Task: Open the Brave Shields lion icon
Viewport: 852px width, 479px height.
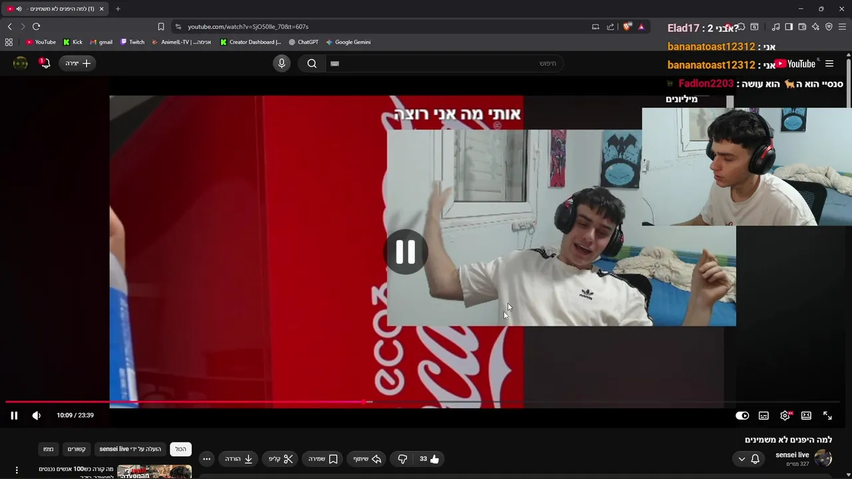Action: (x=627, y=27)
